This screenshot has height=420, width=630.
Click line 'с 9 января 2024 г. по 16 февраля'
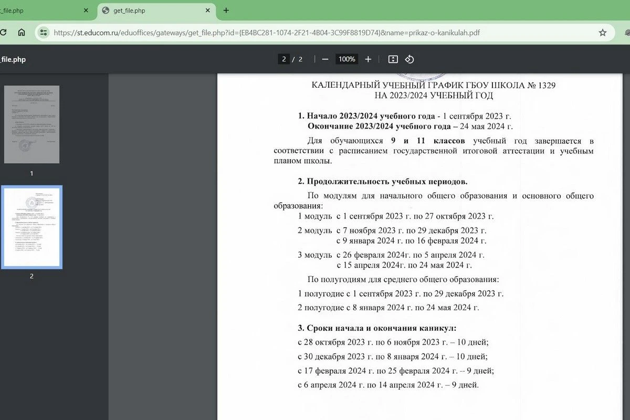pos(412,241)
